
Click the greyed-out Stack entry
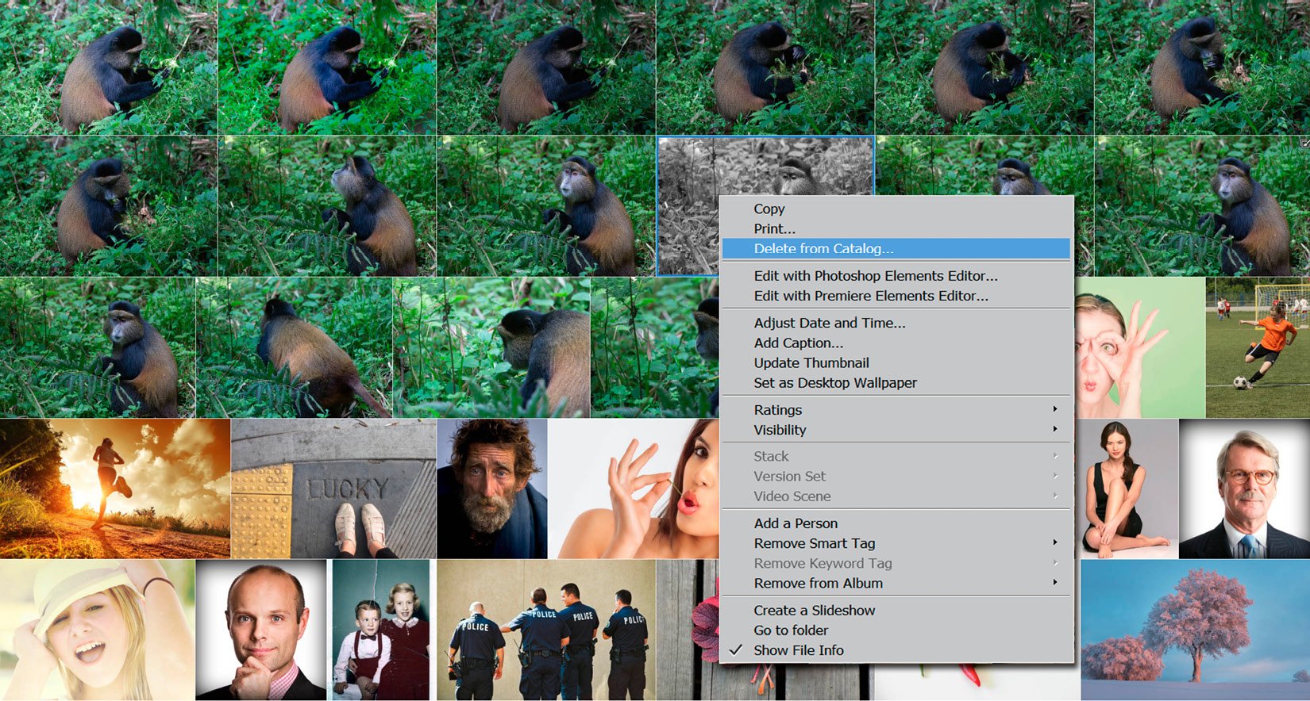896,456
